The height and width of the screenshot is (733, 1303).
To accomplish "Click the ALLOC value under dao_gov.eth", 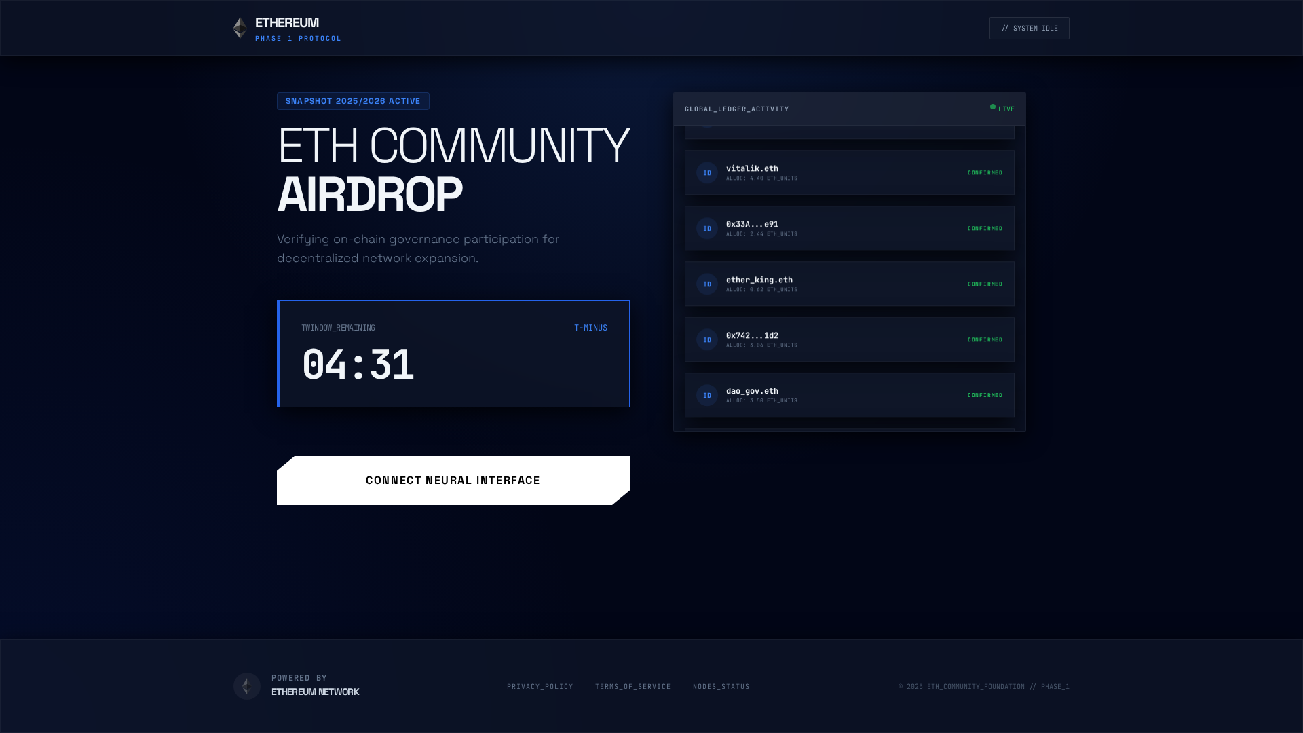I will pyautogui.click(x=761, y=401).
